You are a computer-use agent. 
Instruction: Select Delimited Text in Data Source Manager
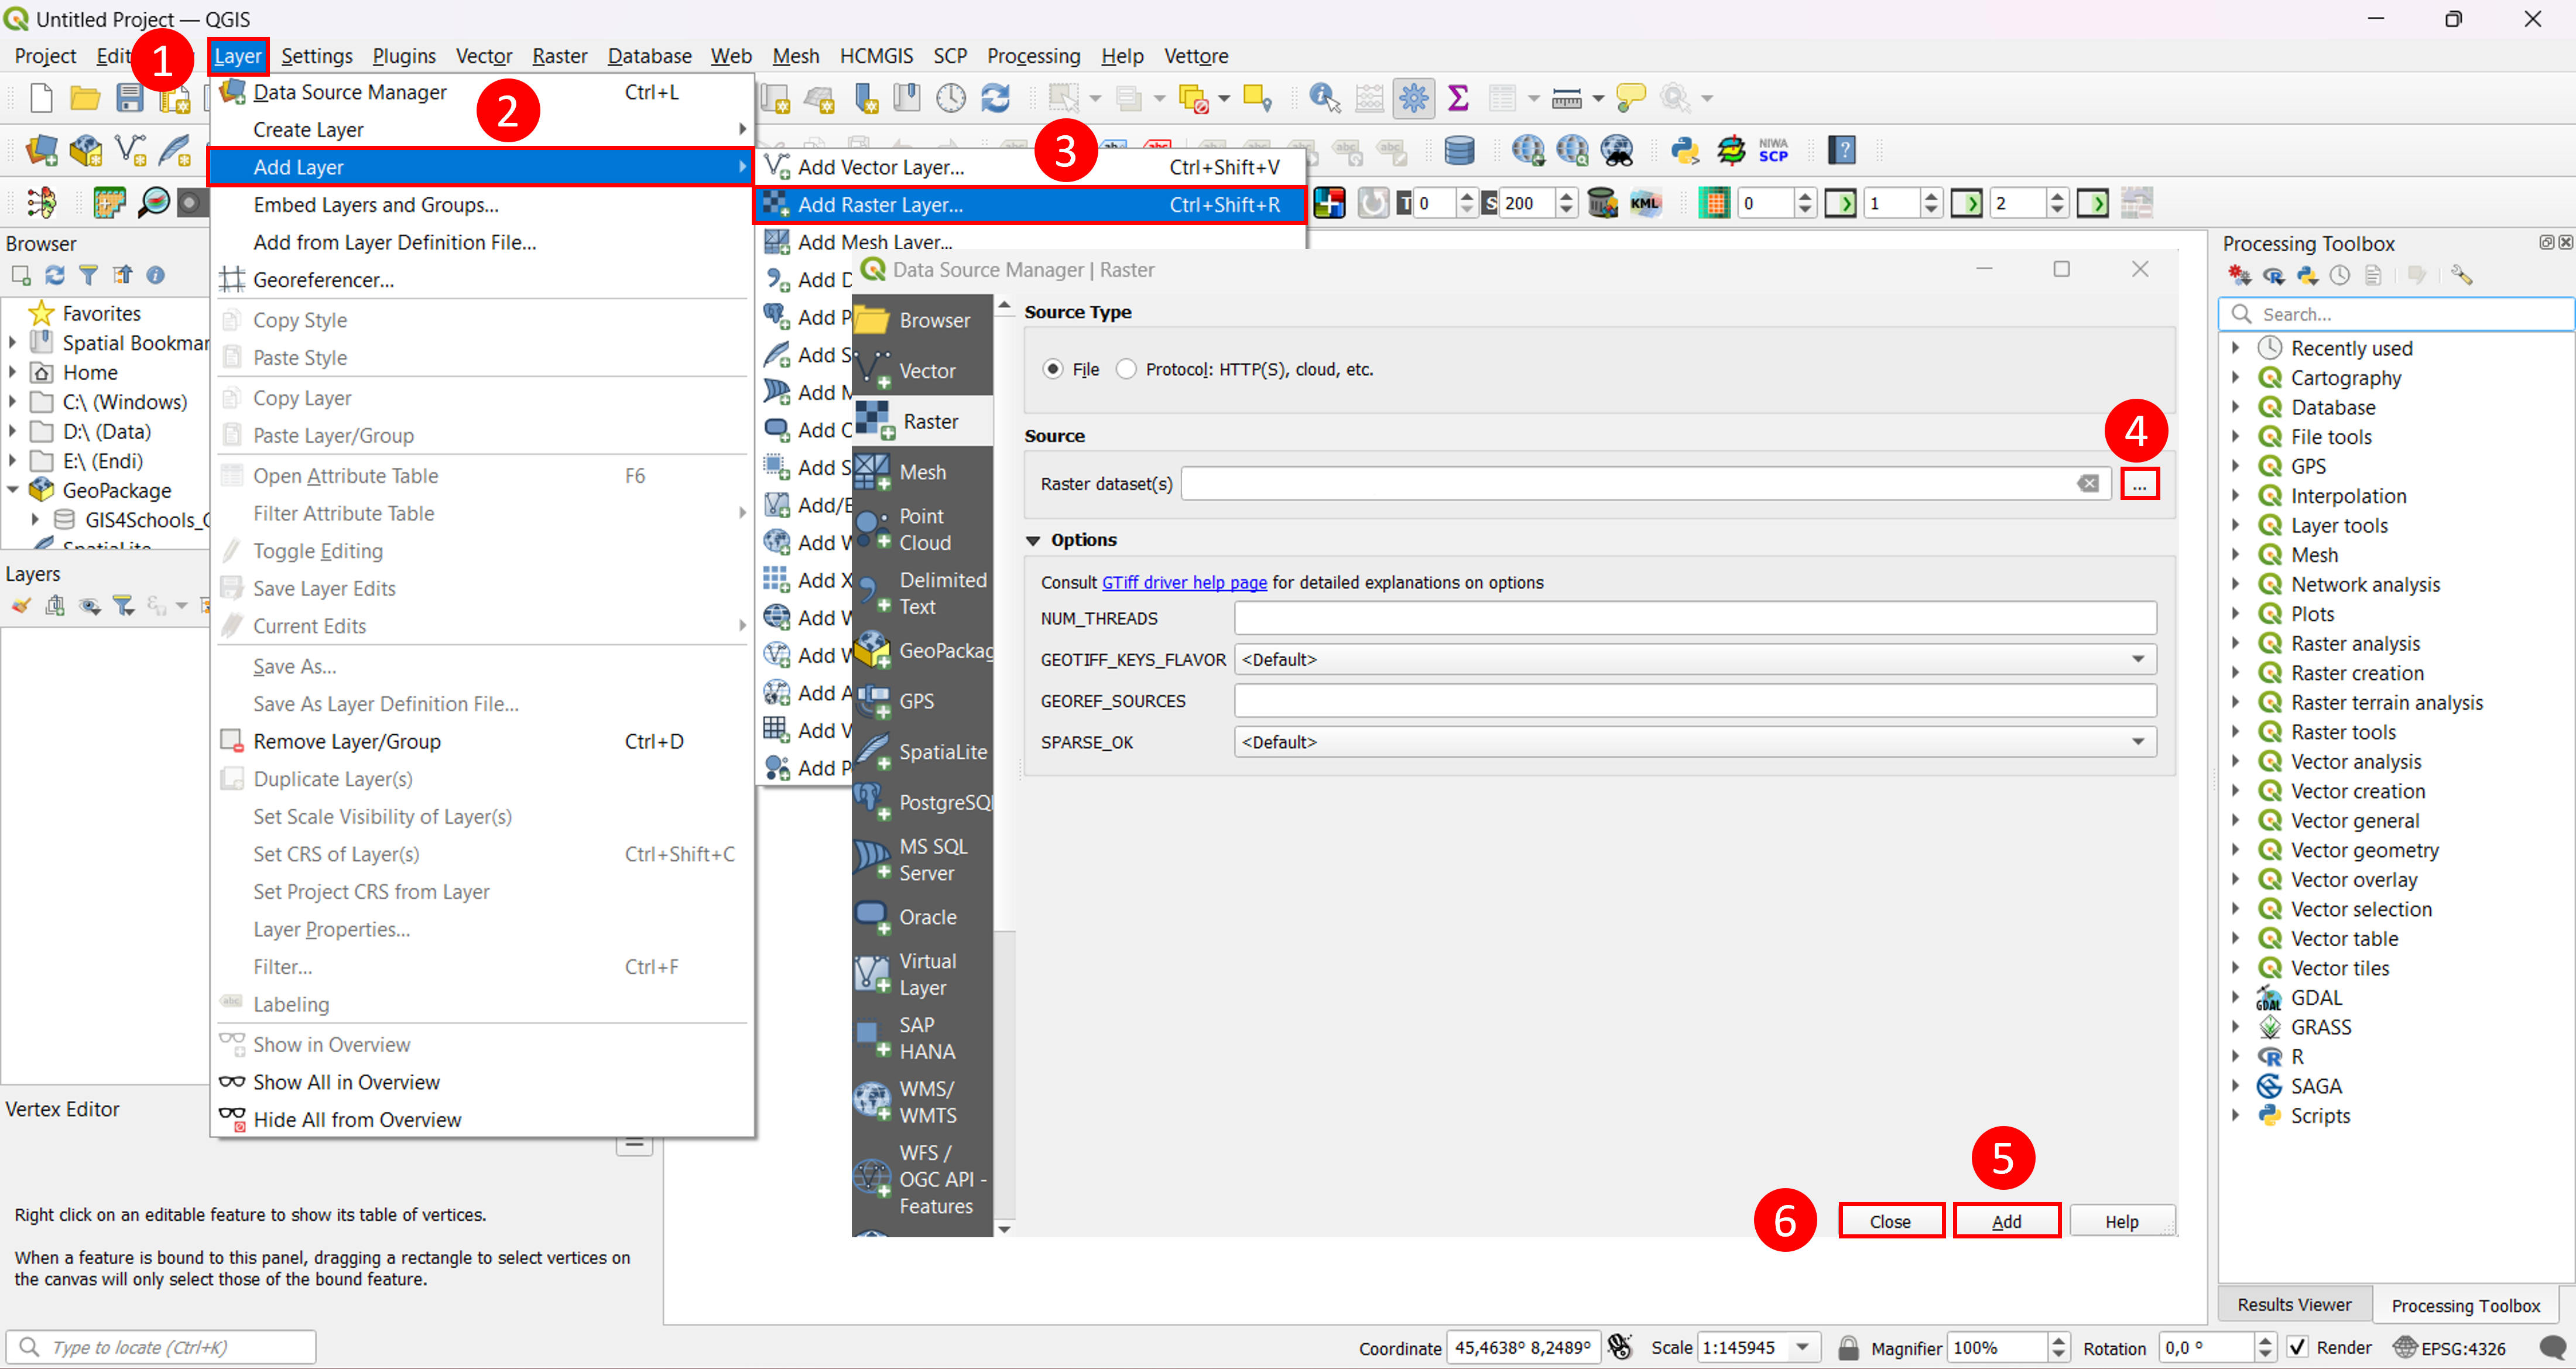(923, 593)
